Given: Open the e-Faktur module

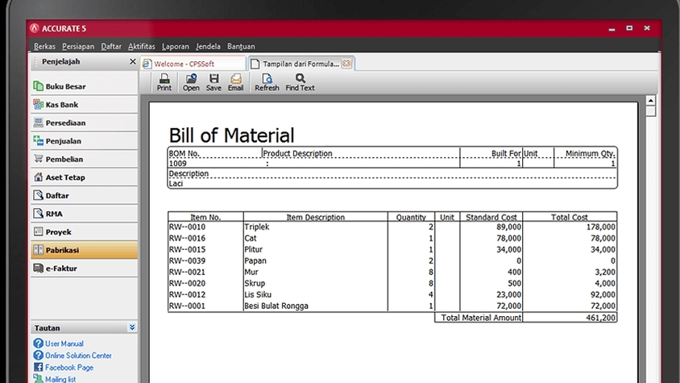Looking at the screenshot, I should click(84, 269).
